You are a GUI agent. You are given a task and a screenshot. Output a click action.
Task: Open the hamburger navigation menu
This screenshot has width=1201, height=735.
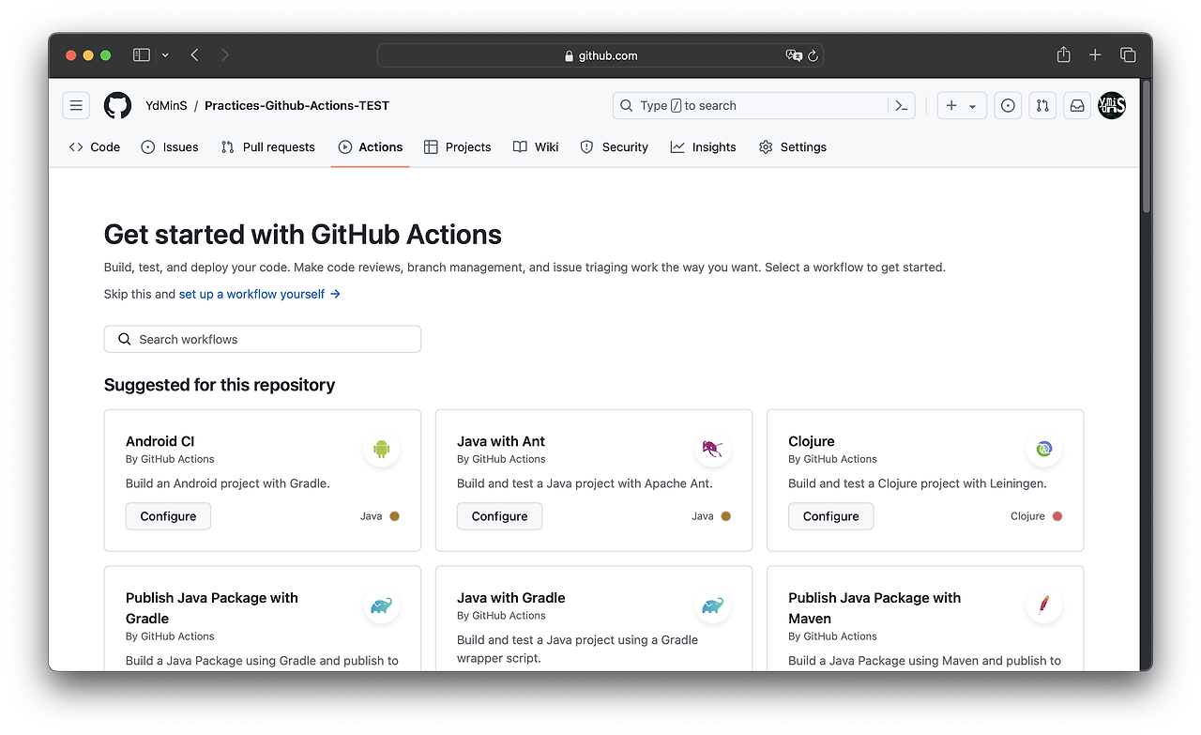point(76,105)
